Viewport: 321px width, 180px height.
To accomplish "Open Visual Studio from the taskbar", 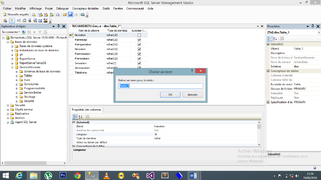I will point(150,176).
